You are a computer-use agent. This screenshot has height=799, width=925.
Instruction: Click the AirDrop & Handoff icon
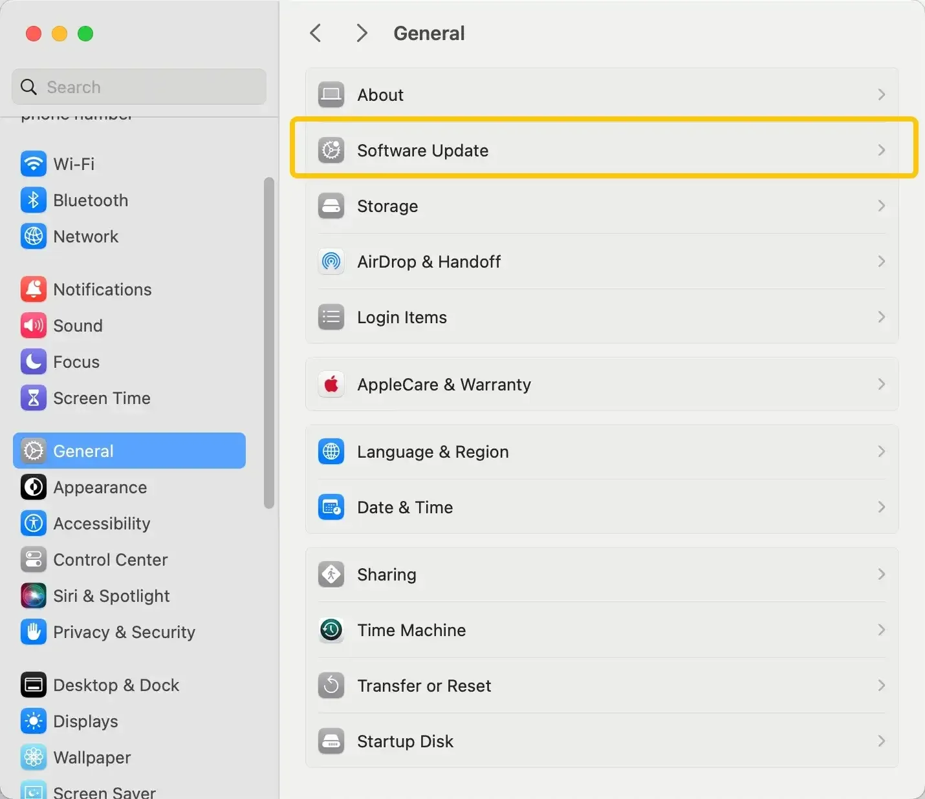331,261
